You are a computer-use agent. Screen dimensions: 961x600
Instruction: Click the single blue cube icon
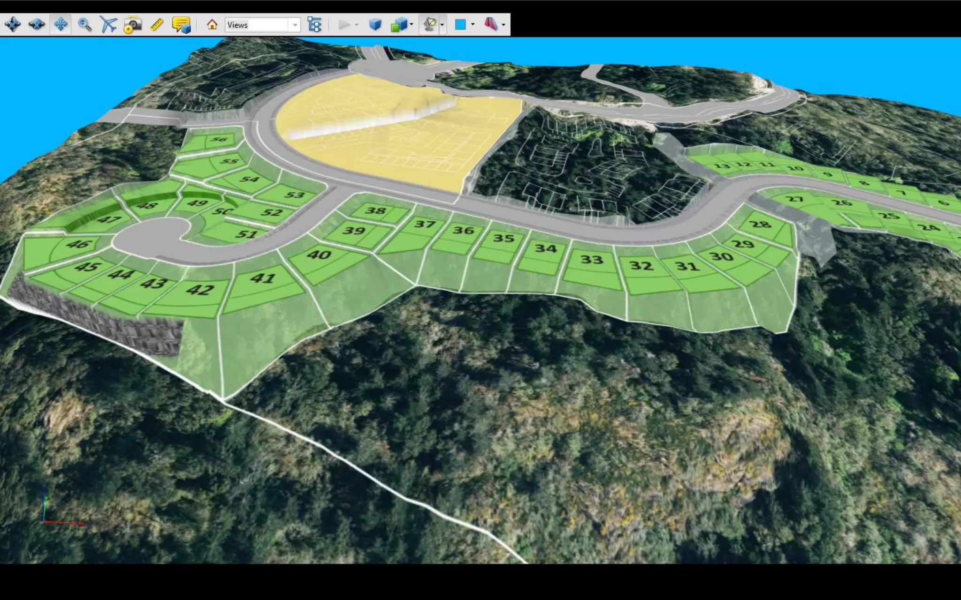[x=375, y=24]
